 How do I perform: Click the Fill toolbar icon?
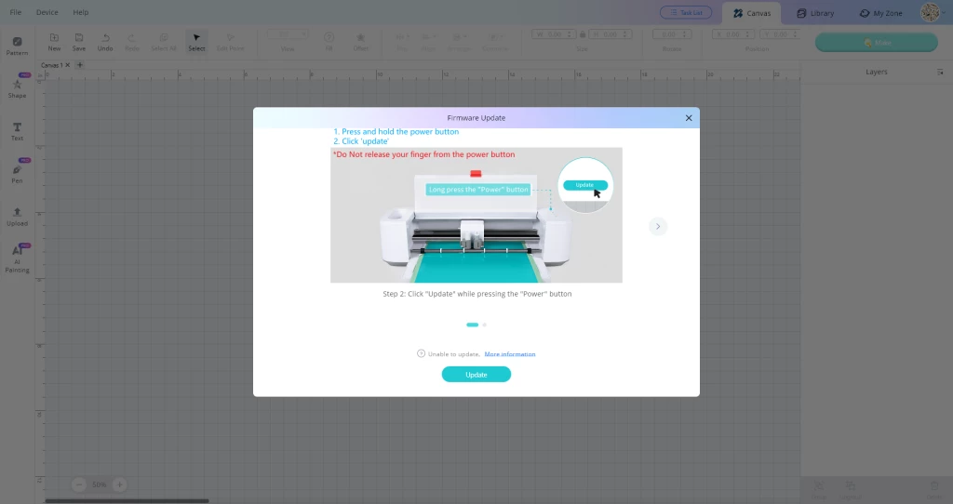(329, 42)
